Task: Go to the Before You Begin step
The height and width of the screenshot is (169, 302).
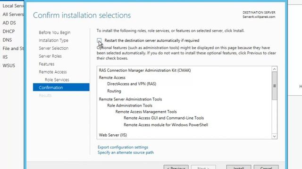Action: (x=55, y=32)
